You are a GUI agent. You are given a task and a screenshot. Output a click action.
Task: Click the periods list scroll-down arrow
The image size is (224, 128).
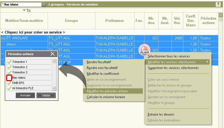[54, 88]
